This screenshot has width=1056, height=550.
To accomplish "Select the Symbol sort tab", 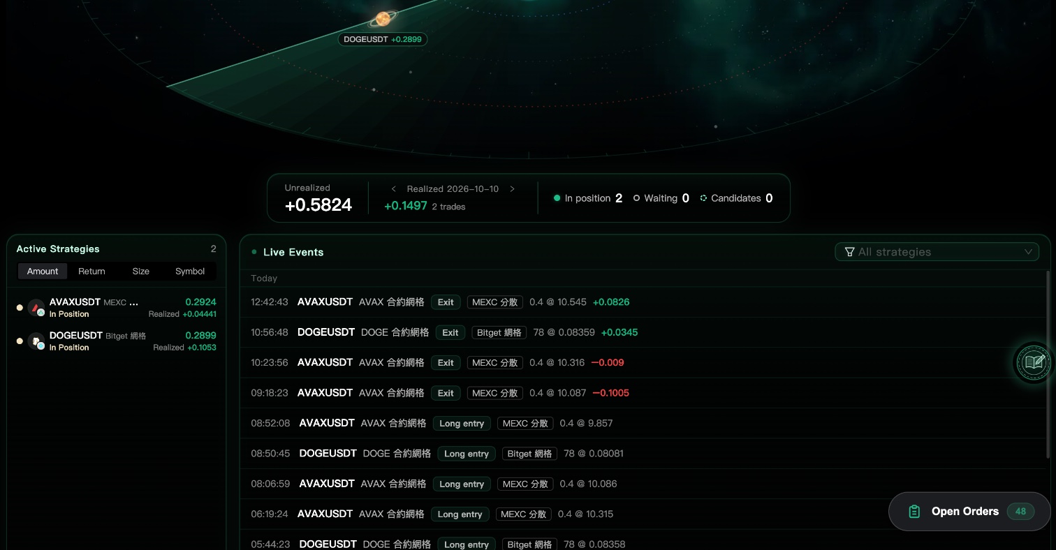I will coord(190,272).
